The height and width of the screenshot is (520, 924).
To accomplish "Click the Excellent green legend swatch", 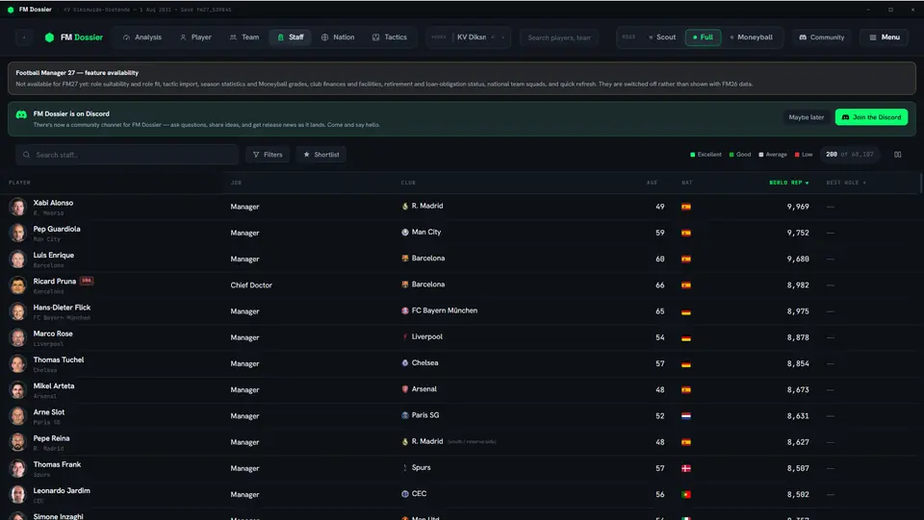I will (x=692, y=155).
